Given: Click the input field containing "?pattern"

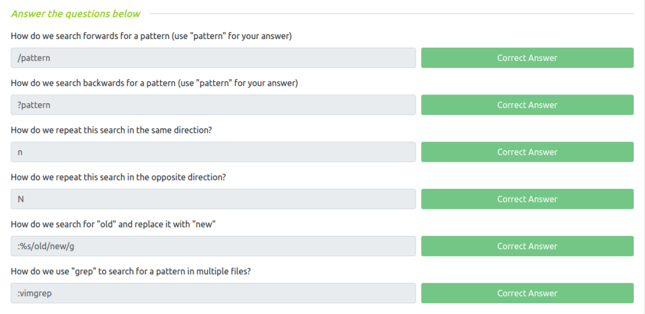Looking at the screenshot, I should pos(213,105).
